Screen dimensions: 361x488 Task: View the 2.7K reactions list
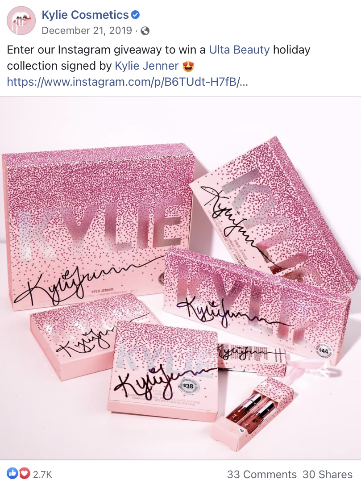[x=42, y=474]
